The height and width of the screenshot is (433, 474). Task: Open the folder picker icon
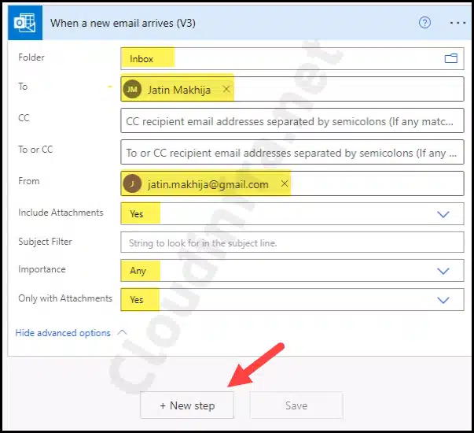(450, 58)
